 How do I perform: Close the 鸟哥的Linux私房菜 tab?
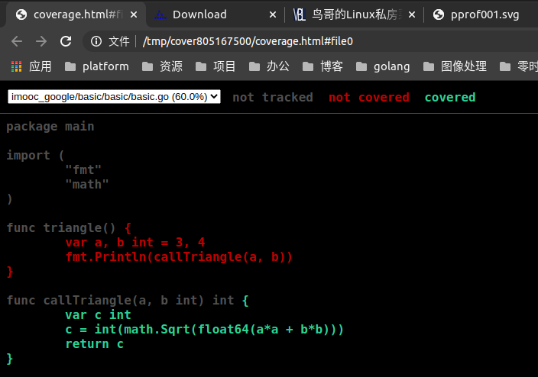coord(412,14)
